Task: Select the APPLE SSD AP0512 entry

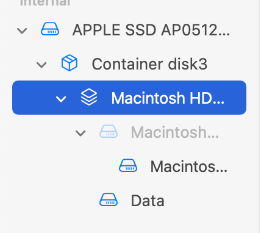Action: (x=151, y=30)
